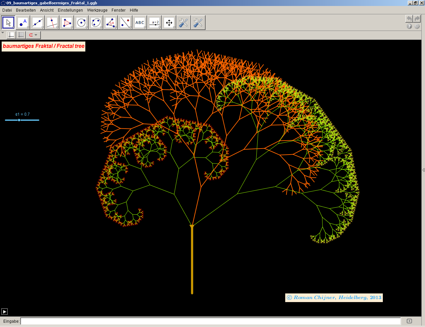Open the point capturing magnet dropdown

33,35
